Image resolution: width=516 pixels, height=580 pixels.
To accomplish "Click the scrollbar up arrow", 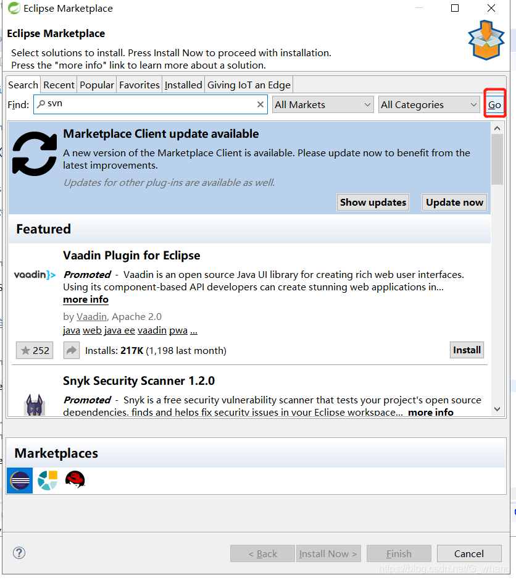I will (497, 128).
